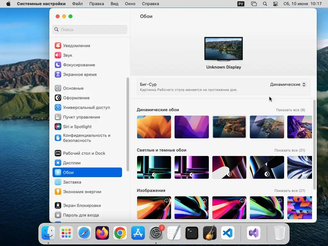
Task: Pick the red-and-white light-dark wallpaper thumbnail
Action: [x=229, y=167]
